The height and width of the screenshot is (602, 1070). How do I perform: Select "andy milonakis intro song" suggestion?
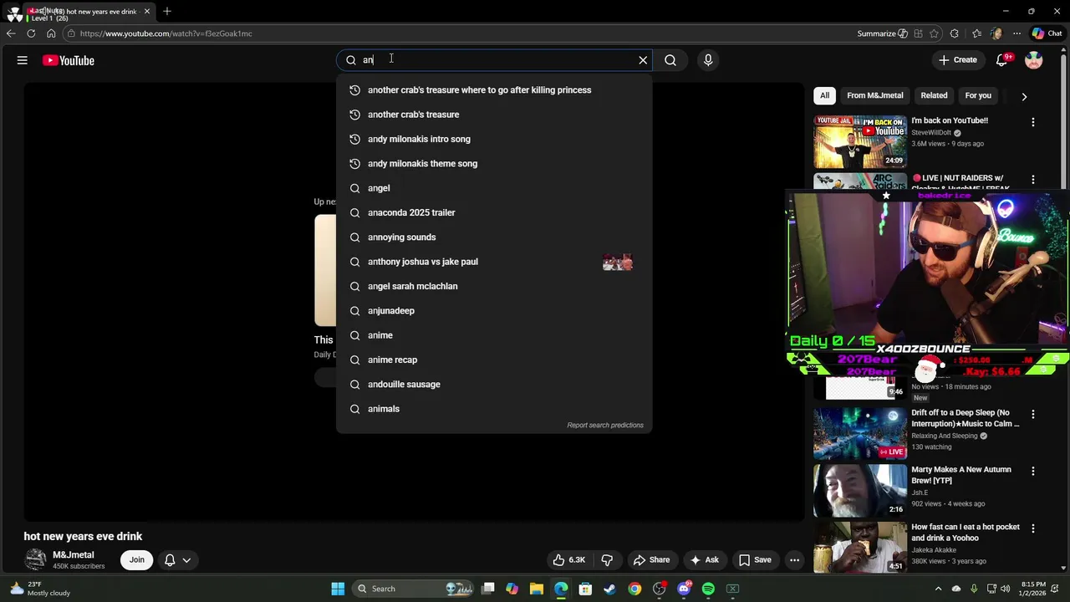pos(493,139)
